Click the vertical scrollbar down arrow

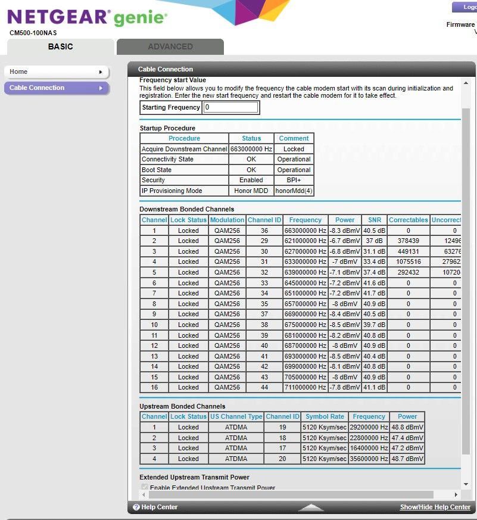[x=466, y=484]
